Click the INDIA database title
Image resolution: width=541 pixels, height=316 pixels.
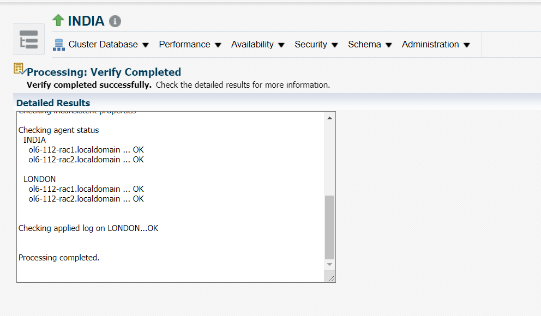(x=86, y=21)
